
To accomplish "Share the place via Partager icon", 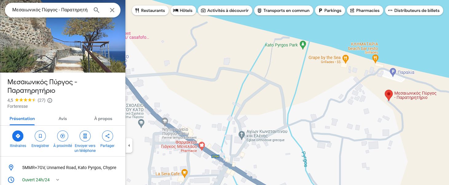I will (x=107, y=136).
